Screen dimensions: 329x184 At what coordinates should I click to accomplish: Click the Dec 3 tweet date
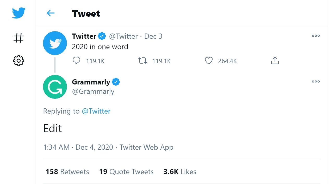153,36
